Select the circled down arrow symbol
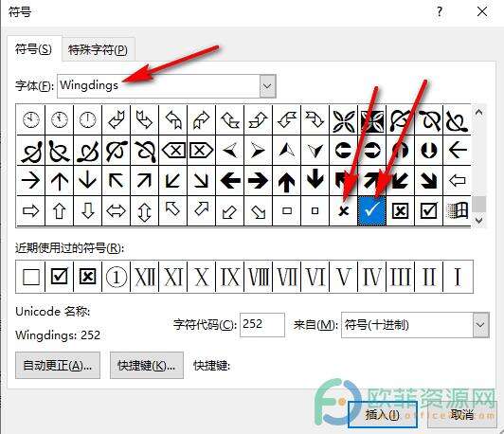The width and height of the screenshot is (504, 434). point(428,150)
